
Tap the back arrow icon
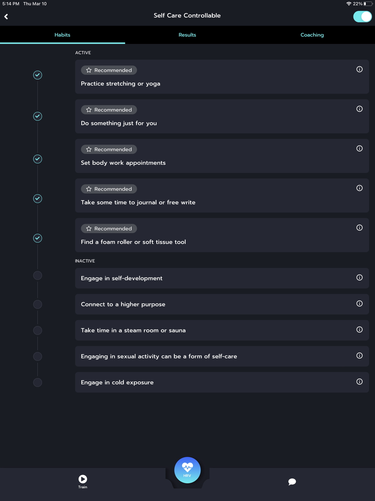[x=6, y=17]
